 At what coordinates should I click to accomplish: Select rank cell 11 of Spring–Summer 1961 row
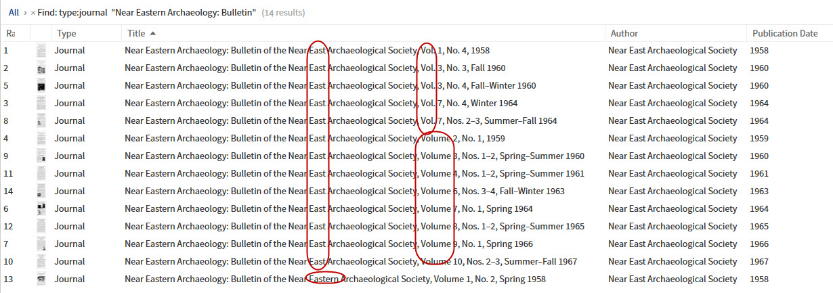click(x=8, y=173)
